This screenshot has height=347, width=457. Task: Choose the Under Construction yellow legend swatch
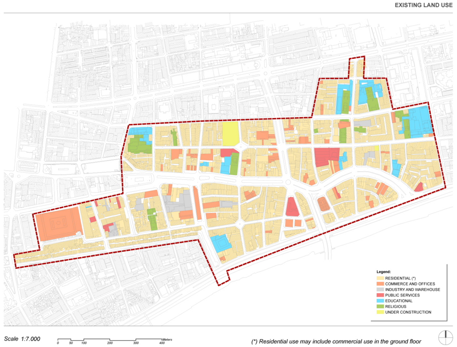pos(379,312)
